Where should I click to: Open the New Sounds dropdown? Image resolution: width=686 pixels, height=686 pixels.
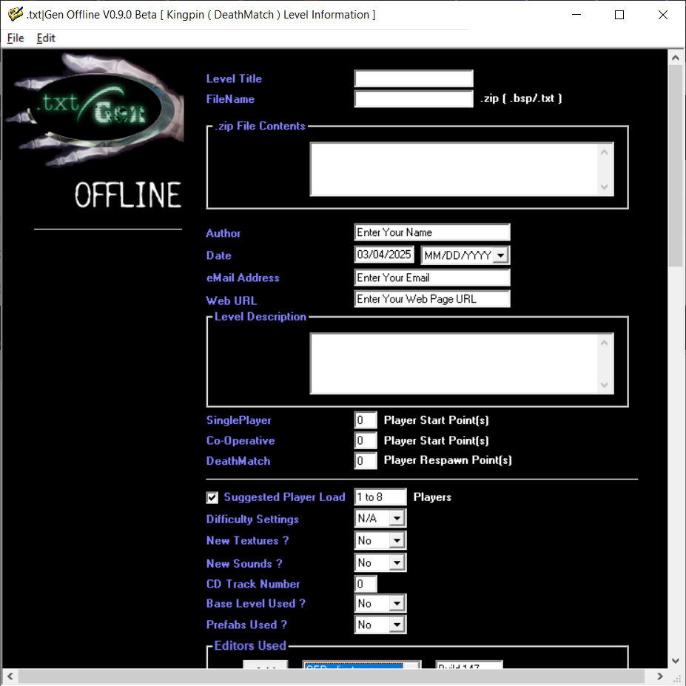pos(397,563)
